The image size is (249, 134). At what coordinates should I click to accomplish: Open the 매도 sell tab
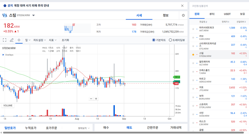point(129,127)
